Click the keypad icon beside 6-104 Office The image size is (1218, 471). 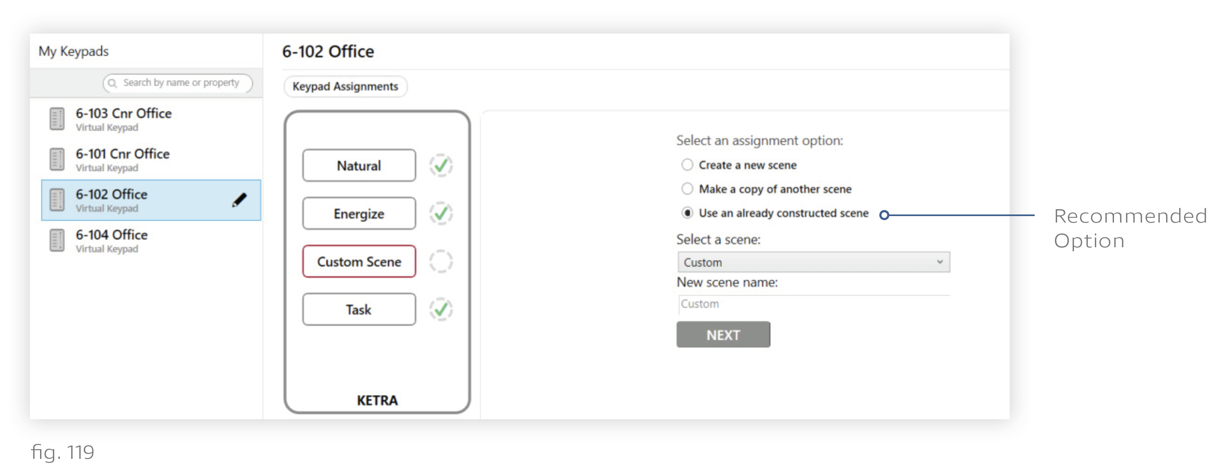(57, 240)
